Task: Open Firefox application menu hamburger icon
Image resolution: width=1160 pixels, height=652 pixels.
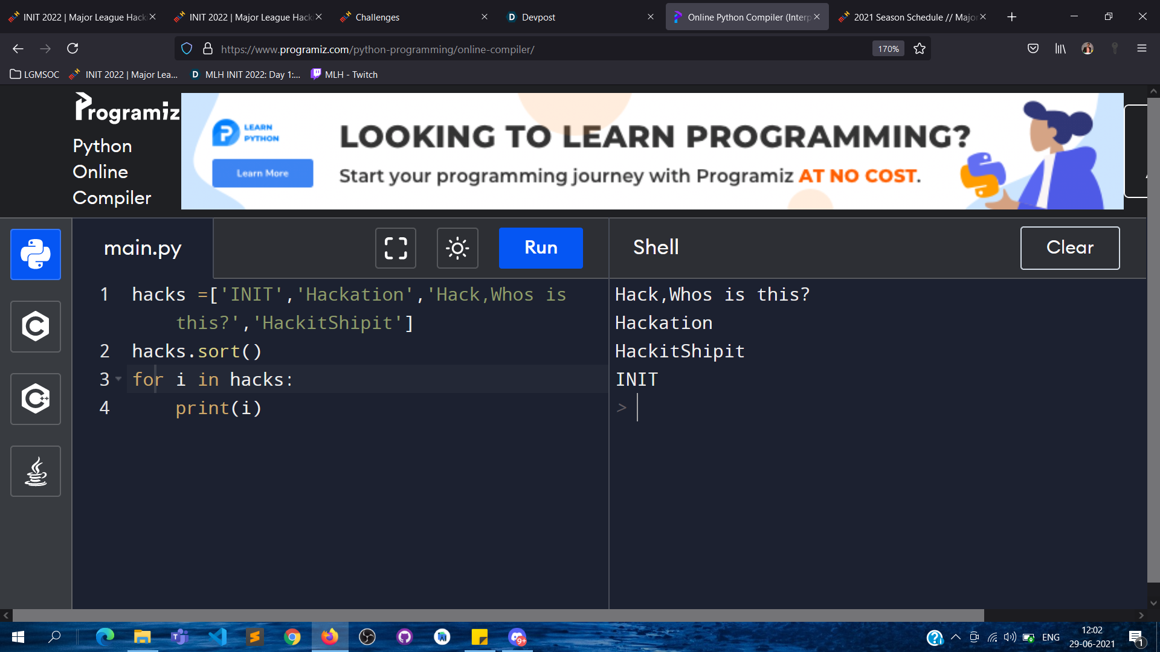Action: tap(1141, 48)
